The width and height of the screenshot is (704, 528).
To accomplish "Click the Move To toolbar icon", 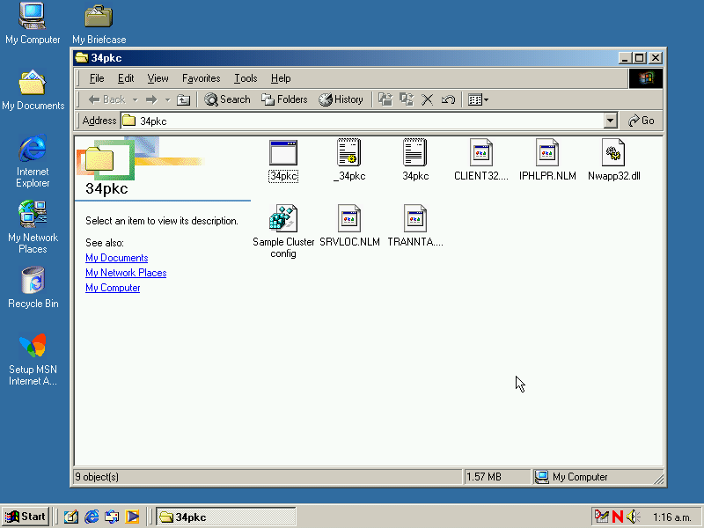I will pyautogui.click(x=385, y=99).
